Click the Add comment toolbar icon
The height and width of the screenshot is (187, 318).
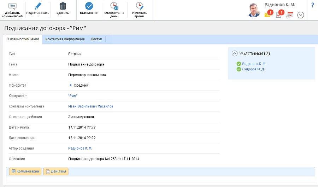click(x=12, y=6)
